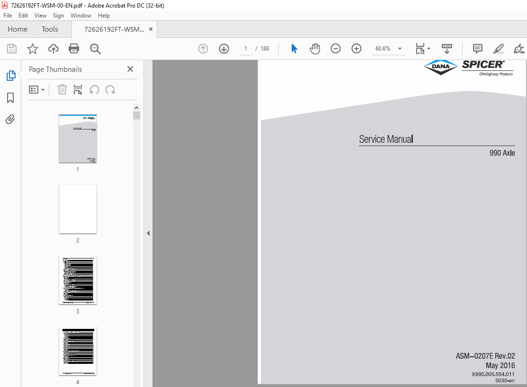Zoom in with plus icon
The height and width of the screenshot is (387, 527).
[356, 49]
